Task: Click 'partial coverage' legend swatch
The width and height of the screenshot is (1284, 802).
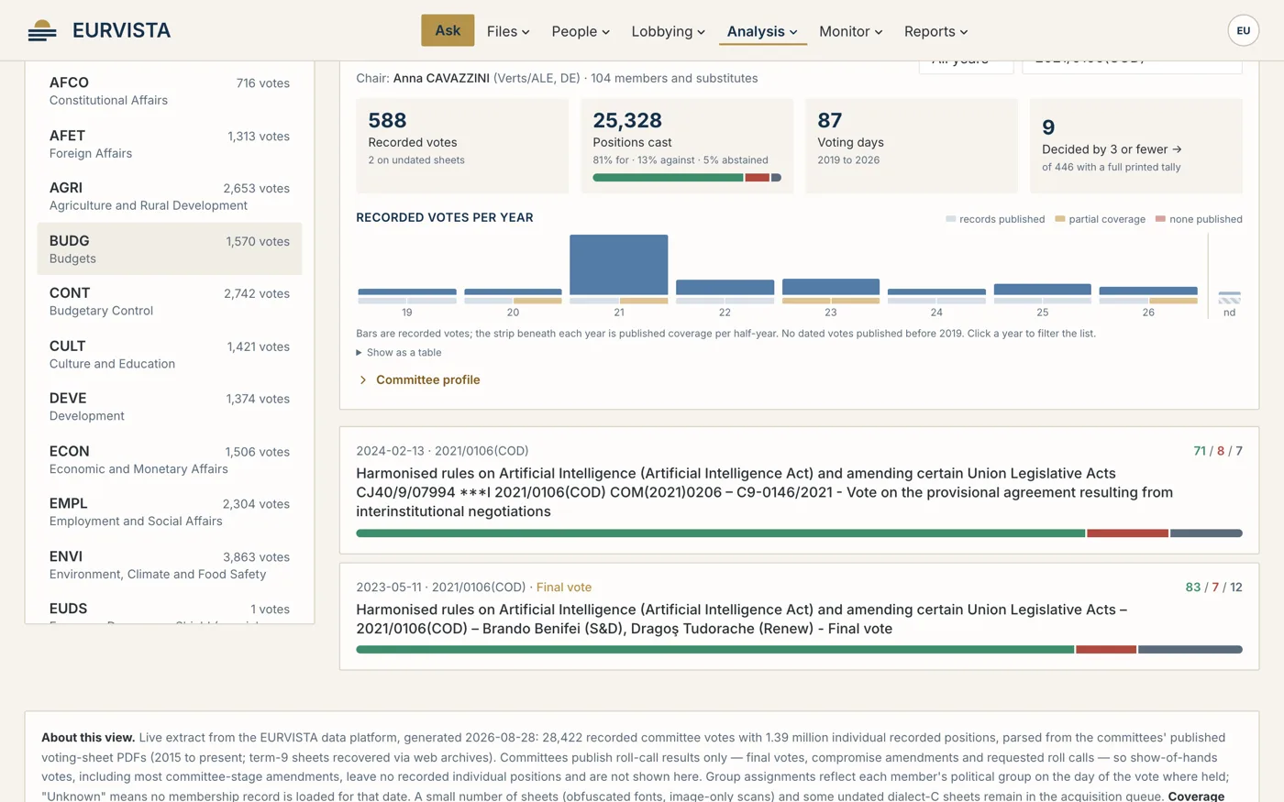Action: coord(1060,219)
